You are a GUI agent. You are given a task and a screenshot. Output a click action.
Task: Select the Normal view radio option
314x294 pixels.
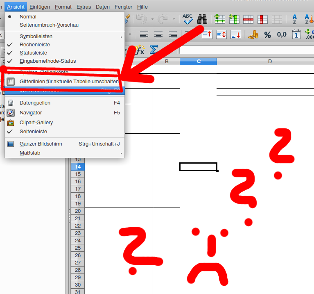coord(28,17)
